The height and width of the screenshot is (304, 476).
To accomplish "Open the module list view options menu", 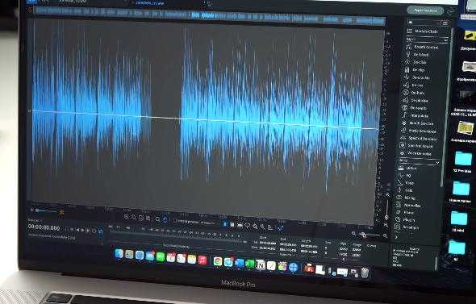I will pyautogui.click(x=445, y=23).
